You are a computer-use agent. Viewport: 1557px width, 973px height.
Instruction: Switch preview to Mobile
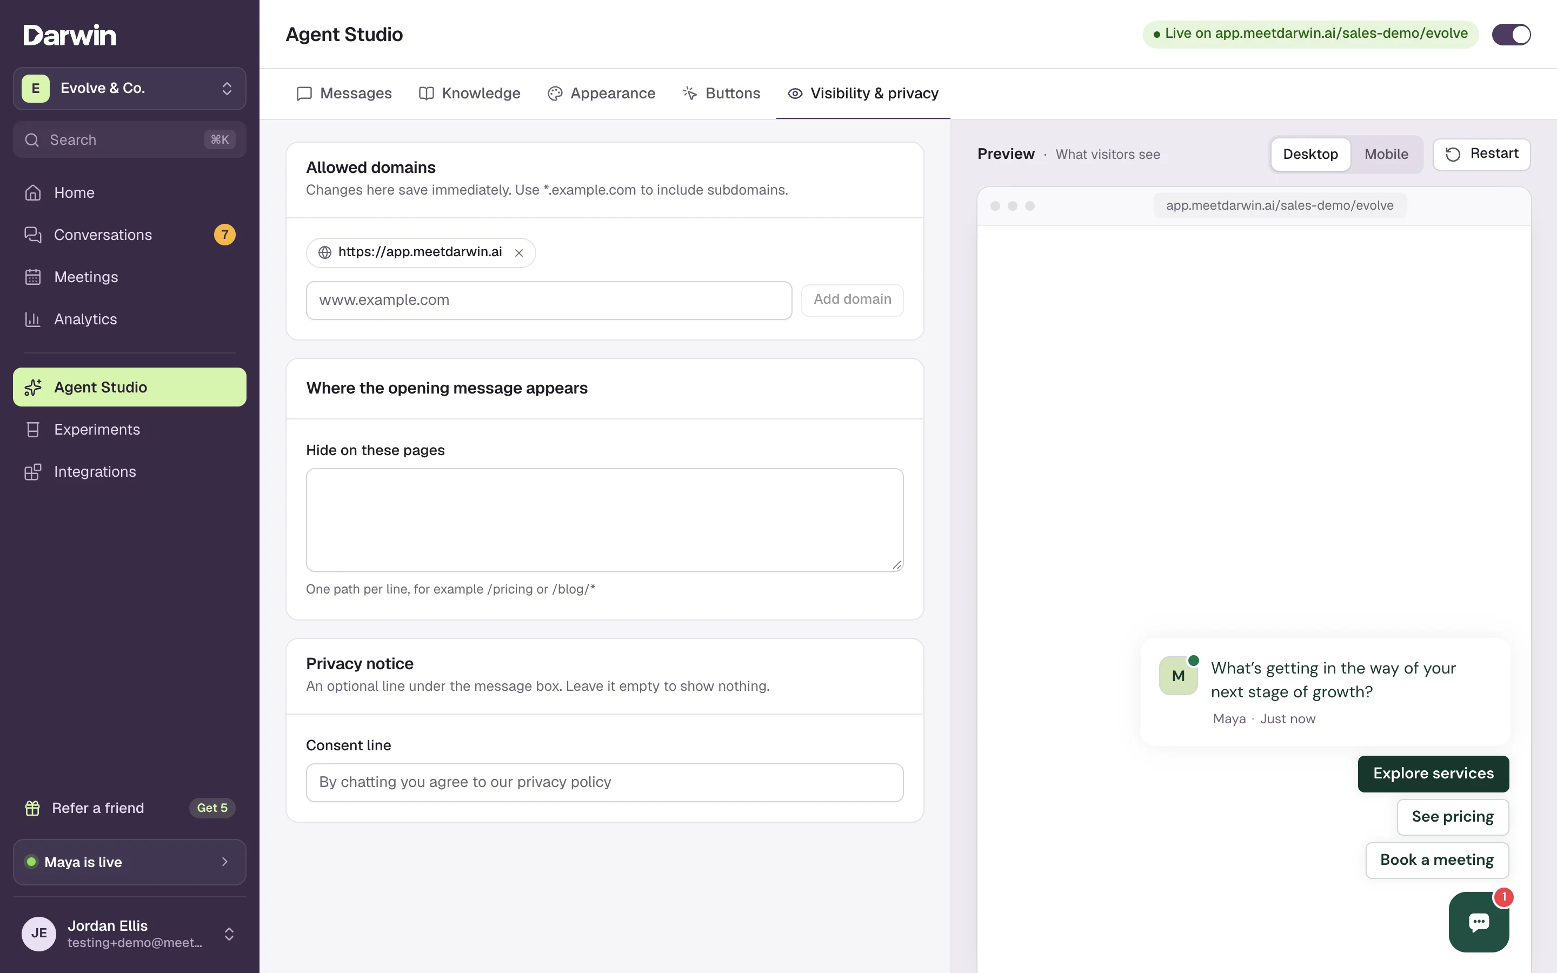(x=1386, y=155)
